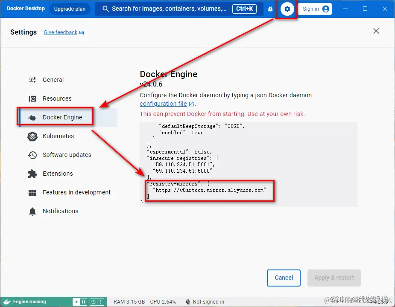The height and width of the screenshot is (307, 395).
Task: Click the Features in development grid icon
Action: pos(32,193)
